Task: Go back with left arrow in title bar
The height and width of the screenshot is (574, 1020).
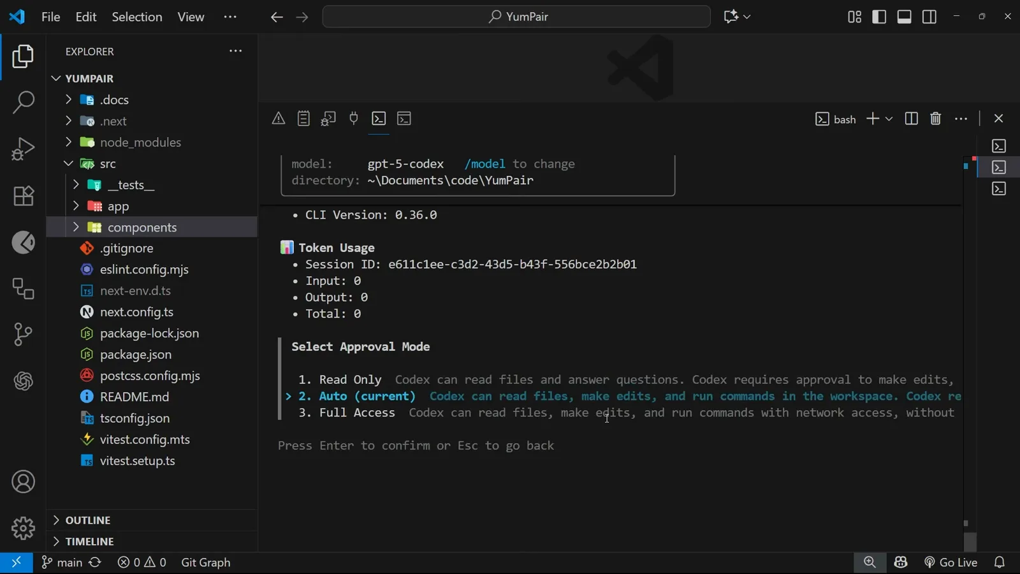Action: [x=276, y=17]
